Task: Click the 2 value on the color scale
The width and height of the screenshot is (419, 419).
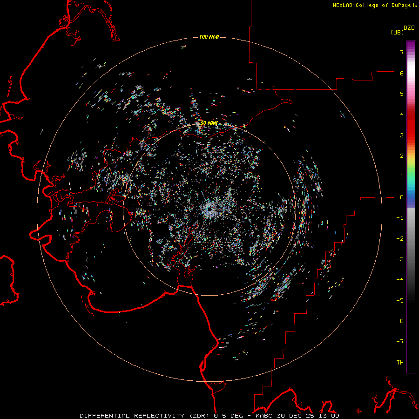Action: (x=402, y=156)
